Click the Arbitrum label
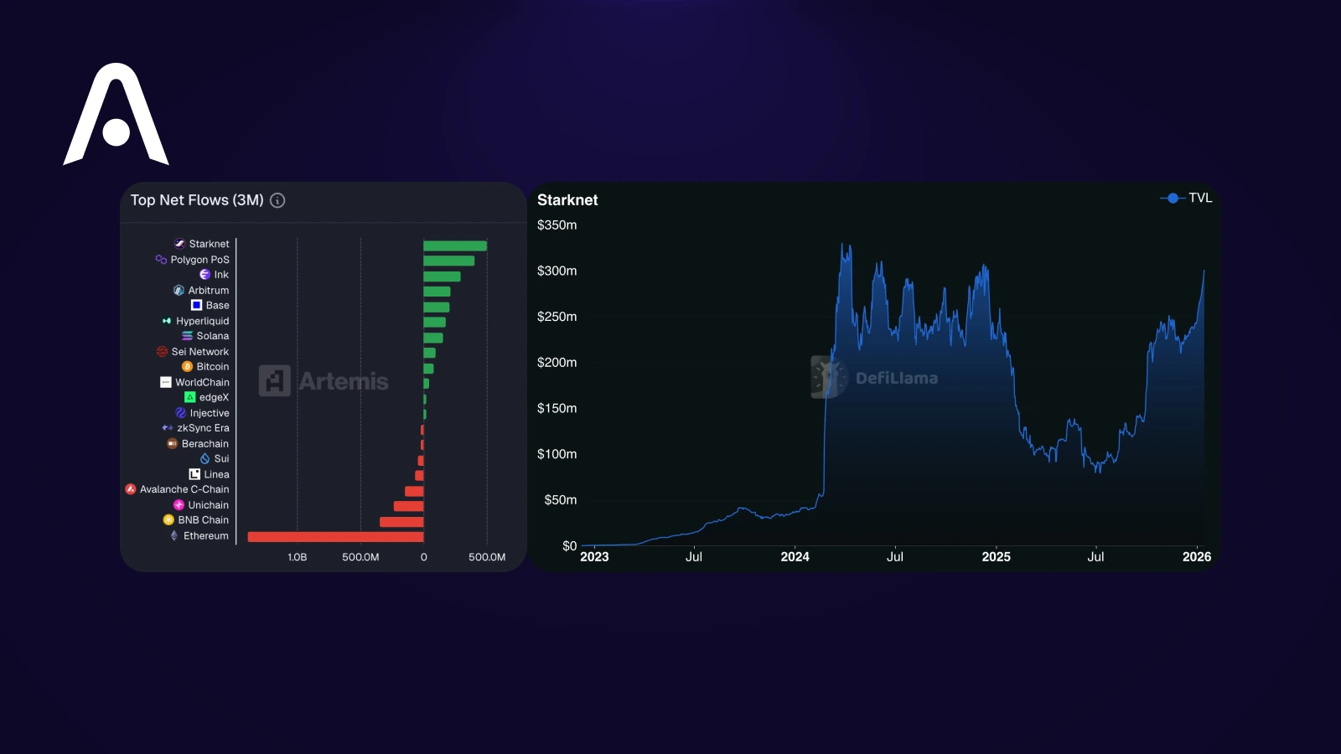 click(x=209, y=290)
